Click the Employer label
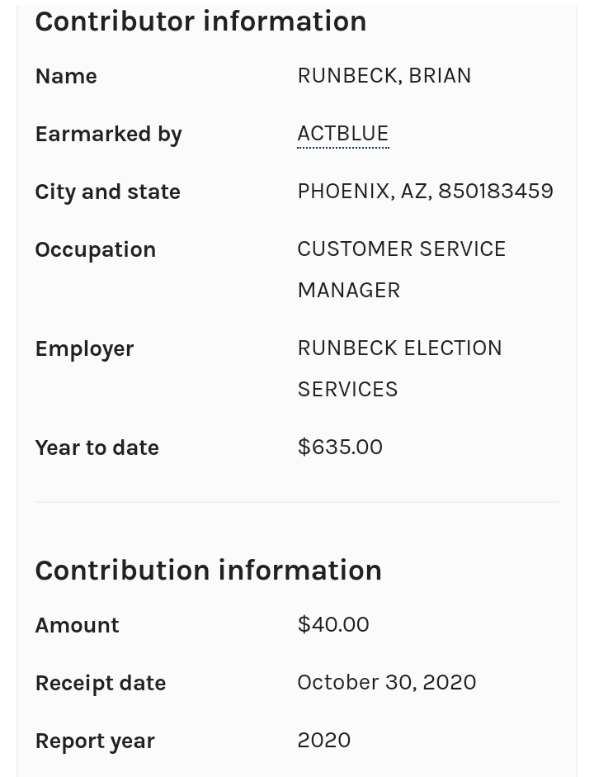Screen dimensions: 594x777 click(x=84, y=349)
